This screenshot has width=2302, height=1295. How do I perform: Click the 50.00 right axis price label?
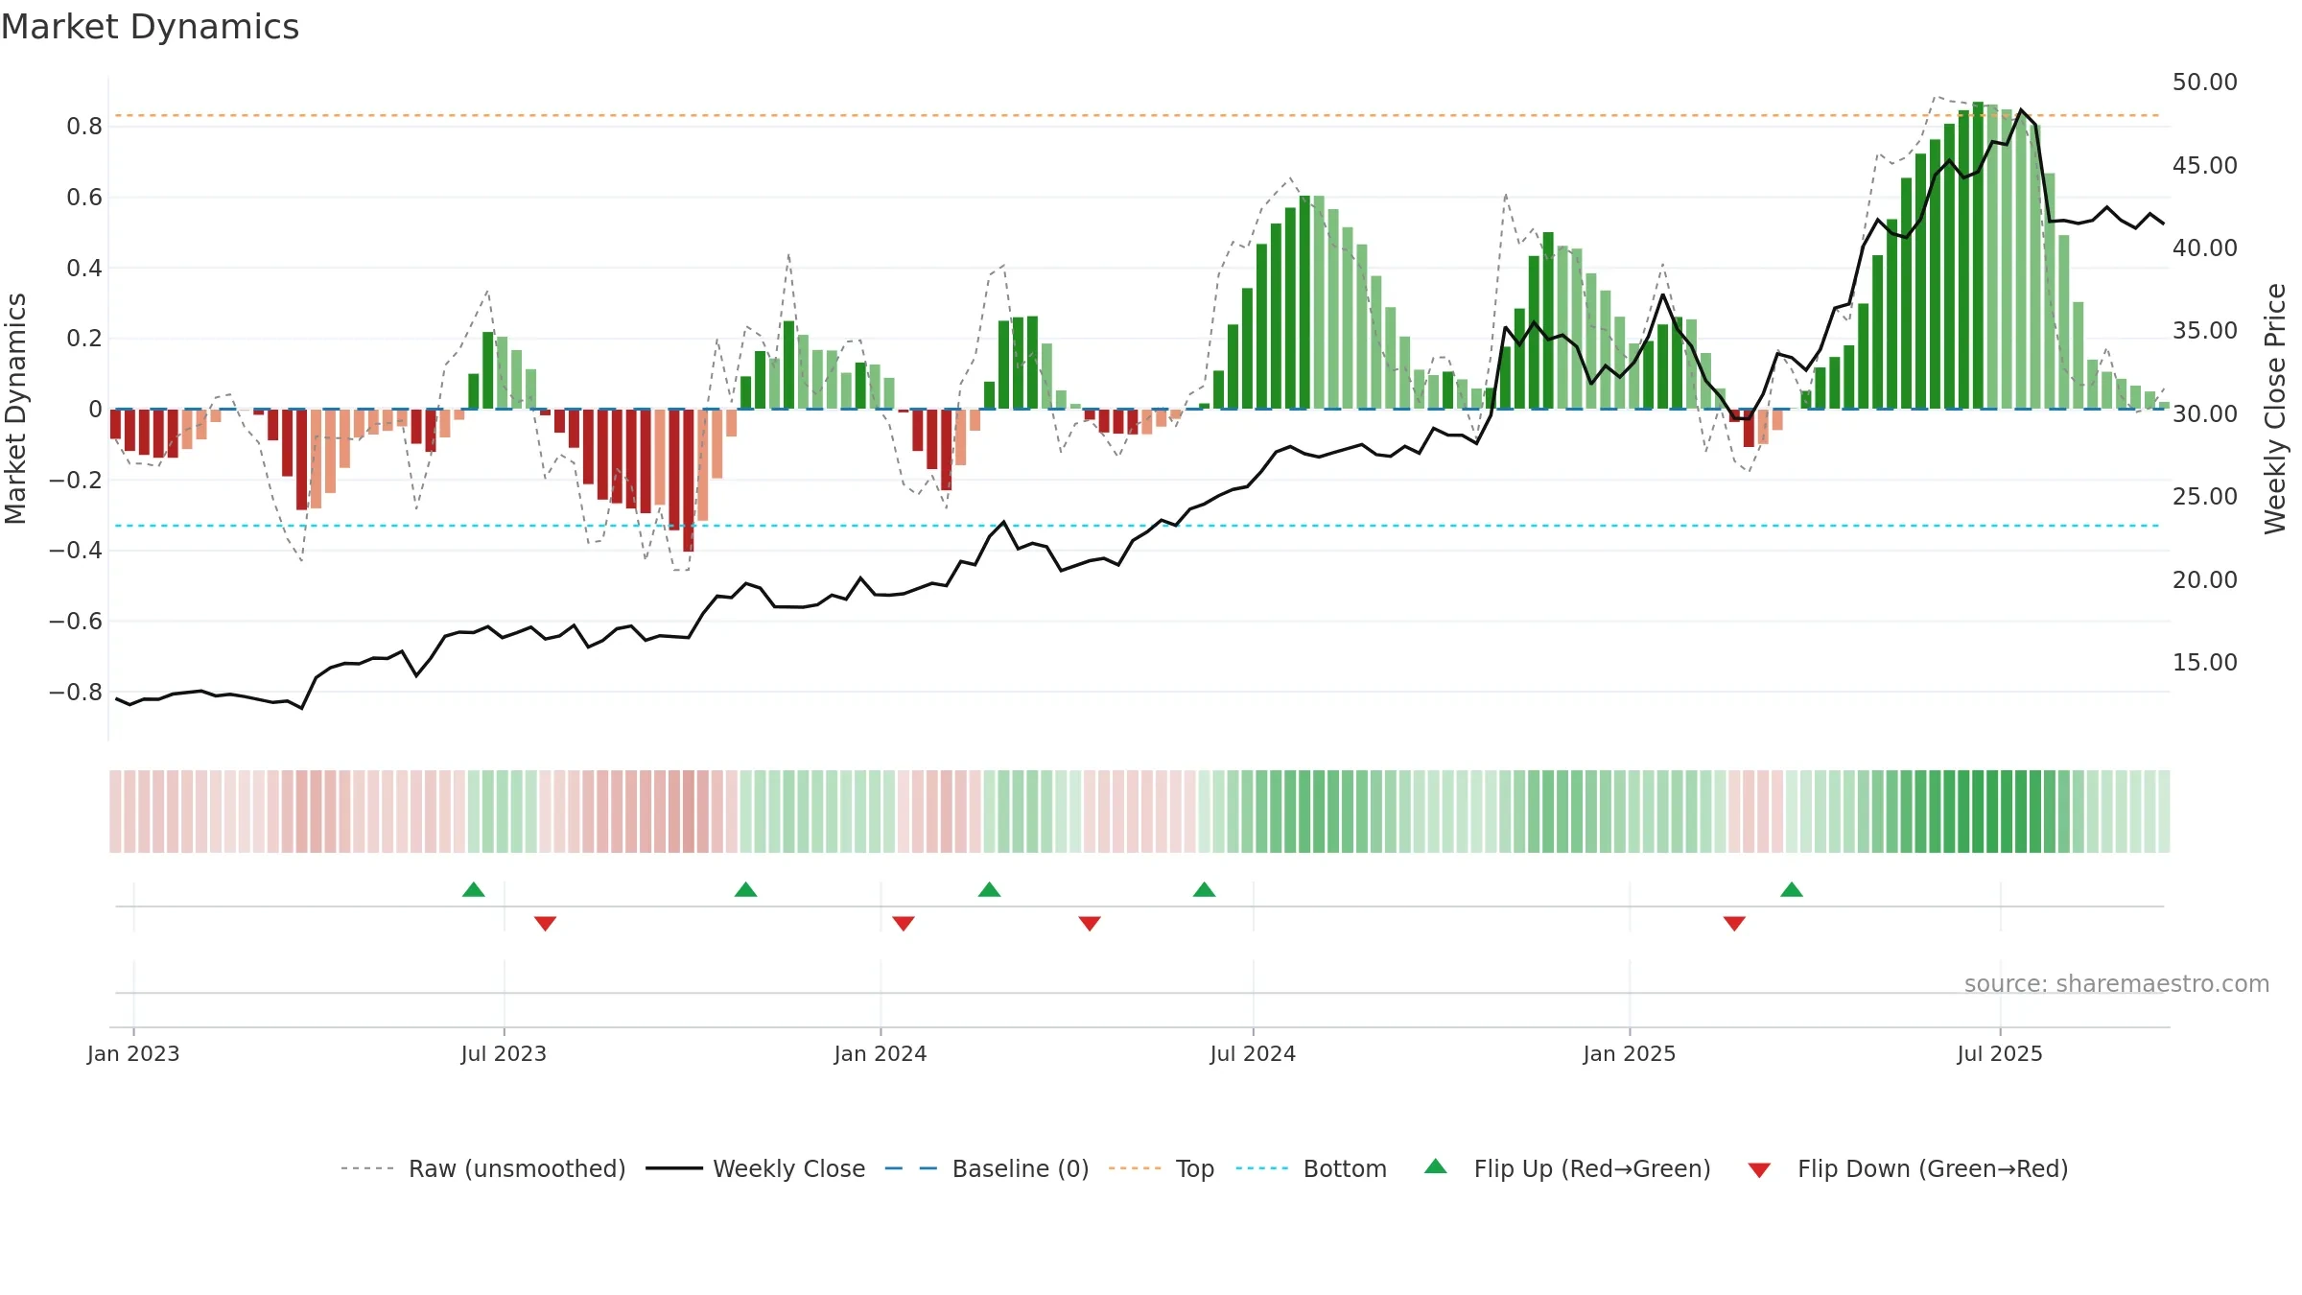2205,82
